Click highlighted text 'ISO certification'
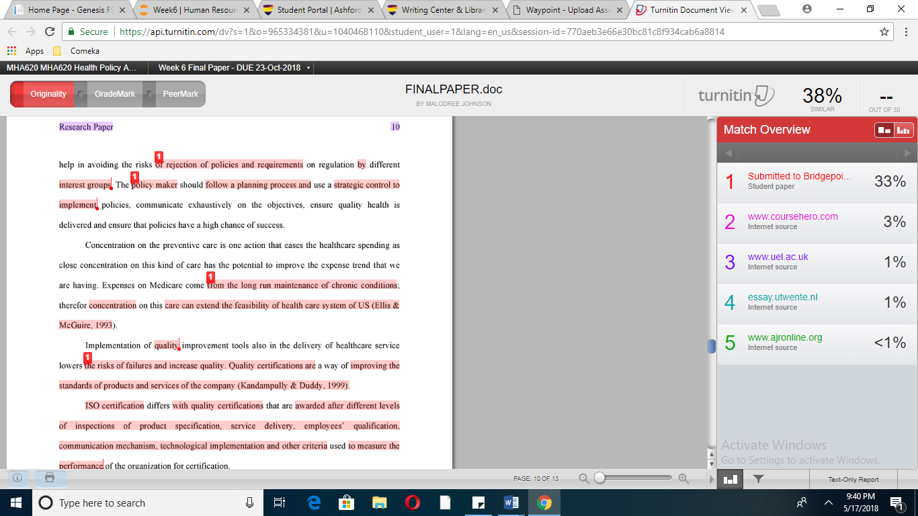Image resolution: width=918 pixels, height=516 pixels. [x=115, y=406]
